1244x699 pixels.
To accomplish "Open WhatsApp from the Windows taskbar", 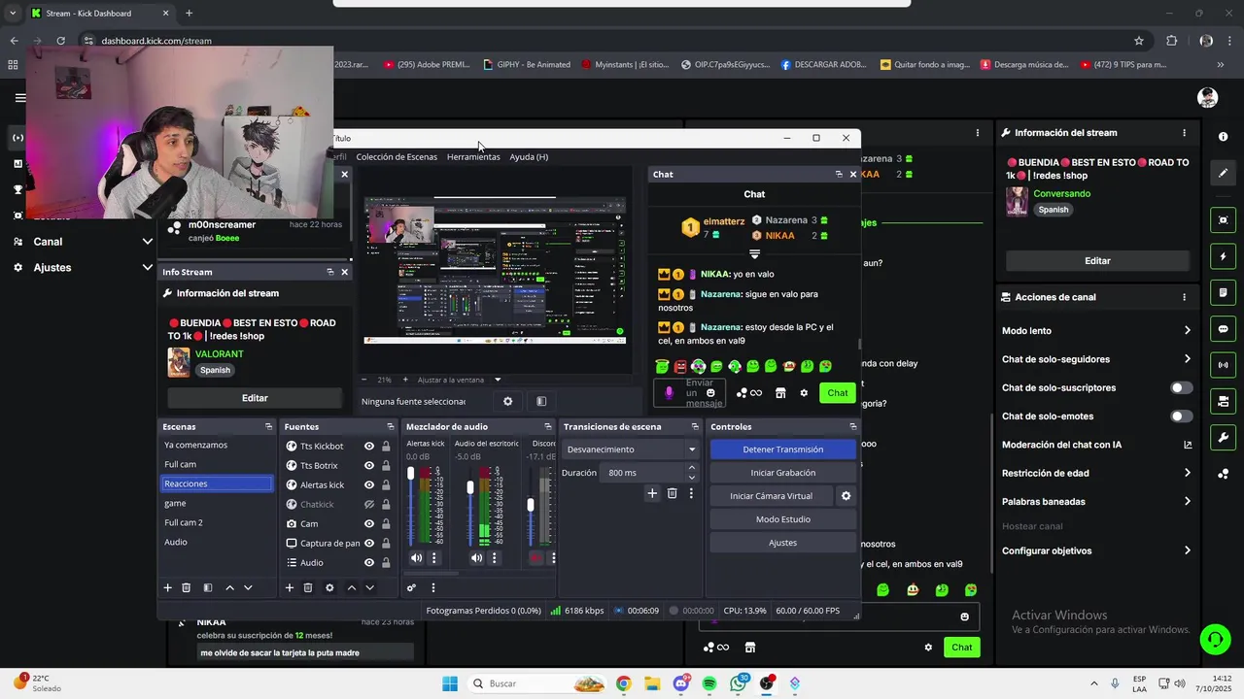I will coord(739,683).
